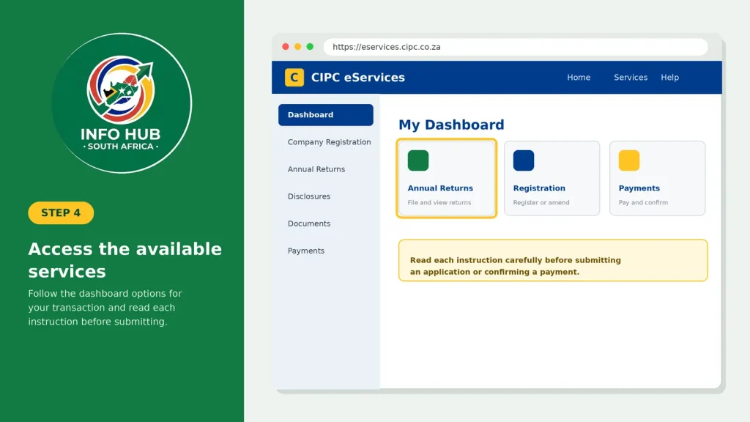The image size is (750, 422).
Task: Click the Registration card title
Action: (x=539, y=188)
